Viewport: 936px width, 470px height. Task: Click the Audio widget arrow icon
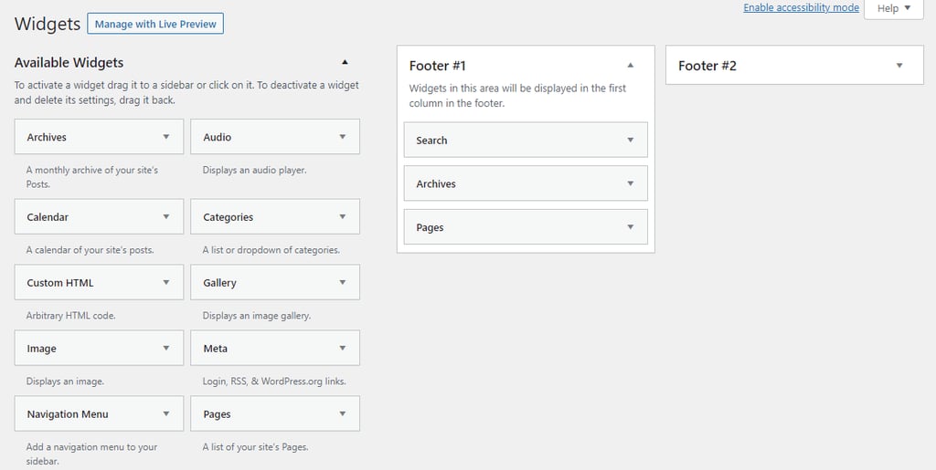click(x=343, y=136)
